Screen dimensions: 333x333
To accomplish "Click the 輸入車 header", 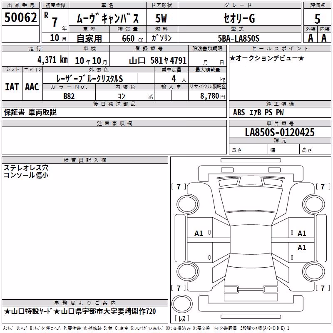I will 171,87.
